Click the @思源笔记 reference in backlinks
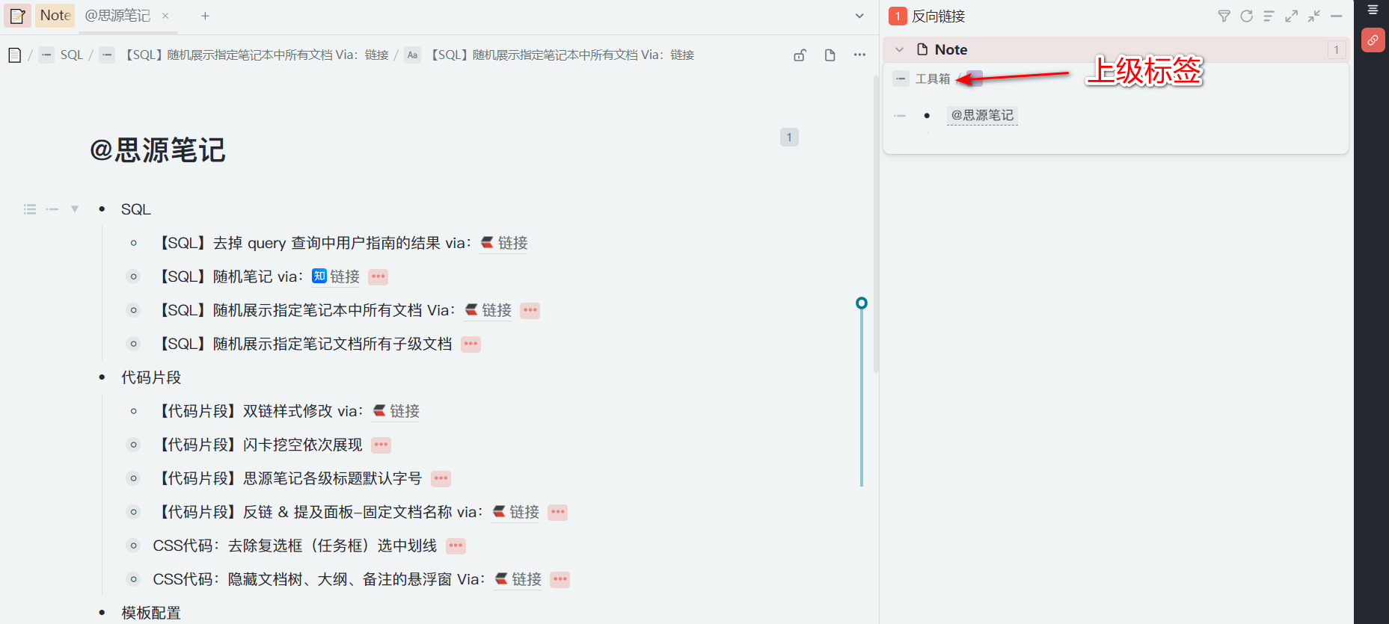 [982, 116]
